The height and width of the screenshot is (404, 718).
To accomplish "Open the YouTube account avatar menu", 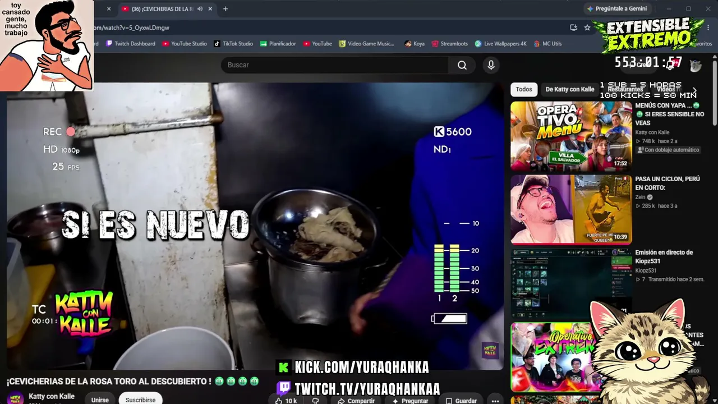I will pyautogui.click(x=696, y=65).
